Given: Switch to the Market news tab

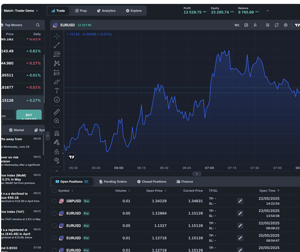Looking at the screenshot, I should click(17, 130).
